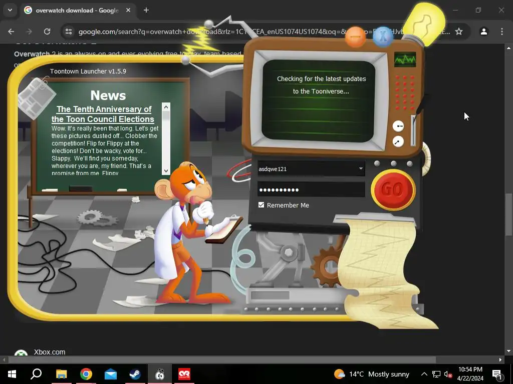Click the lower white dial on the TV
This screenshot has height=384, width=513.
[x=398, y=141]
